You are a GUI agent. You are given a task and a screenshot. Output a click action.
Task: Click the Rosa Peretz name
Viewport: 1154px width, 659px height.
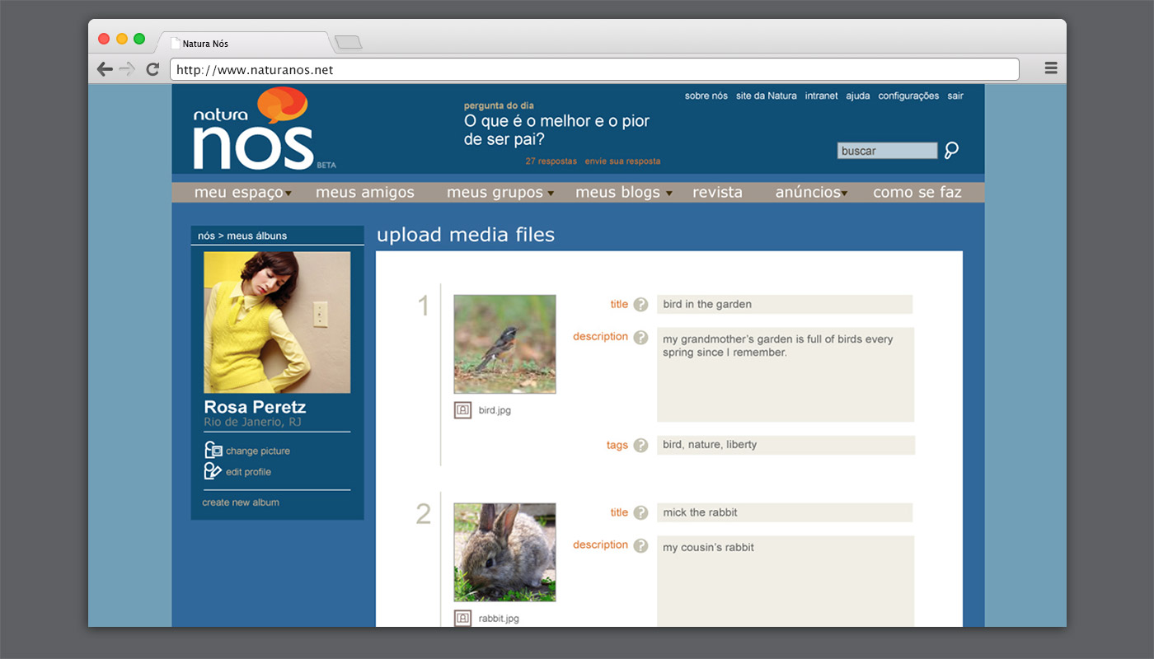255,407
